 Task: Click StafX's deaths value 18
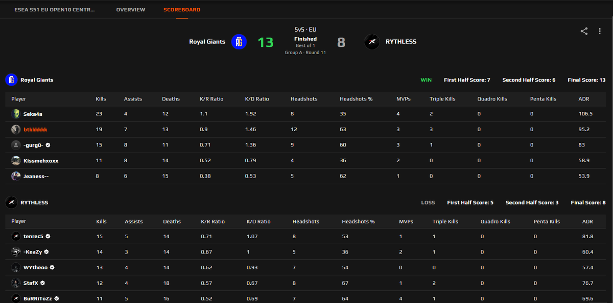coord(166,283)
